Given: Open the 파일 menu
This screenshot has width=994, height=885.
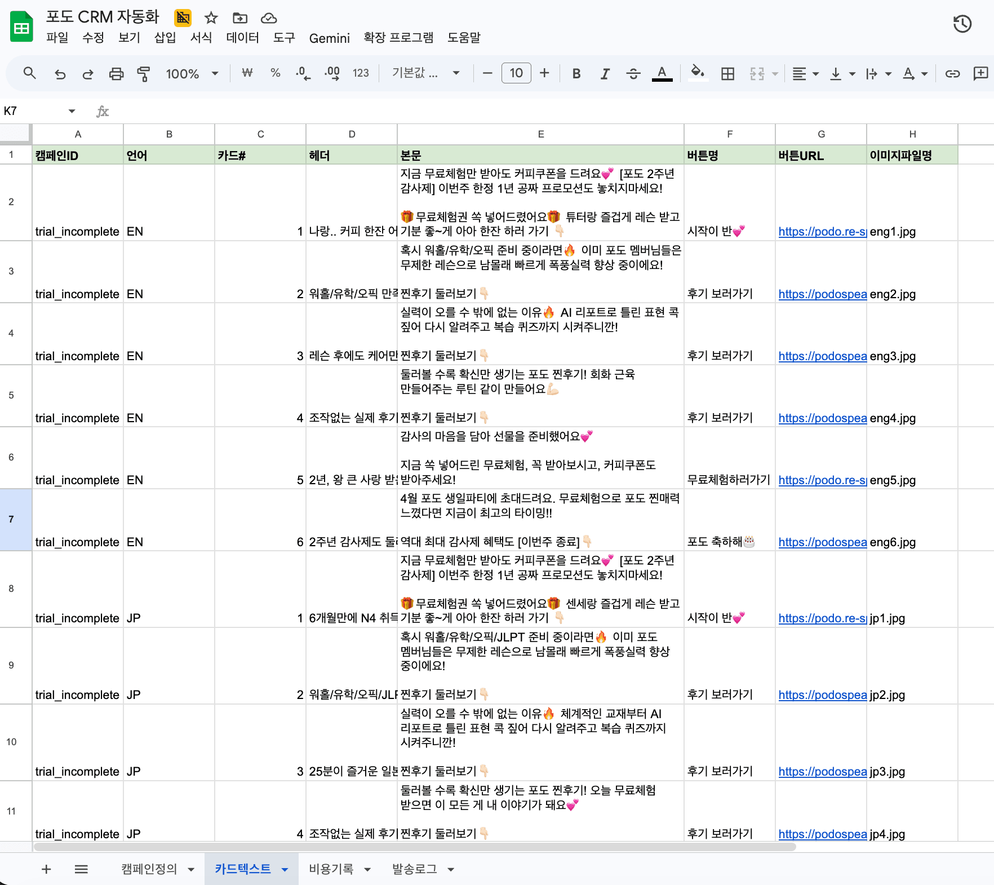Looking at the screenshot, I should (x=57, y=38).
